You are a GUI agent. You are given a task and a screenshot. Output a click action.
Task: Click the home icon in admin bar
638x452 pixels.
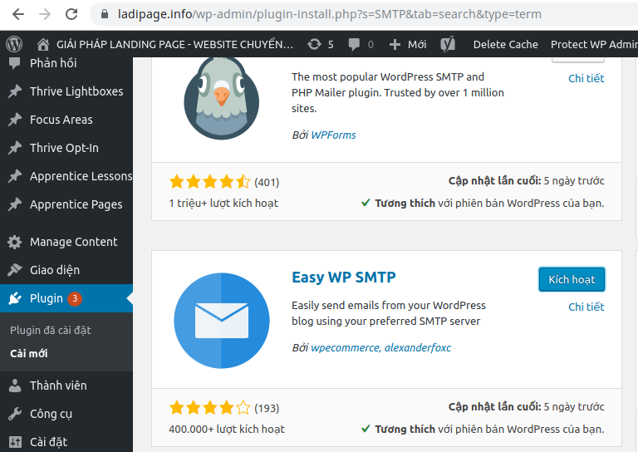(43, 44)
